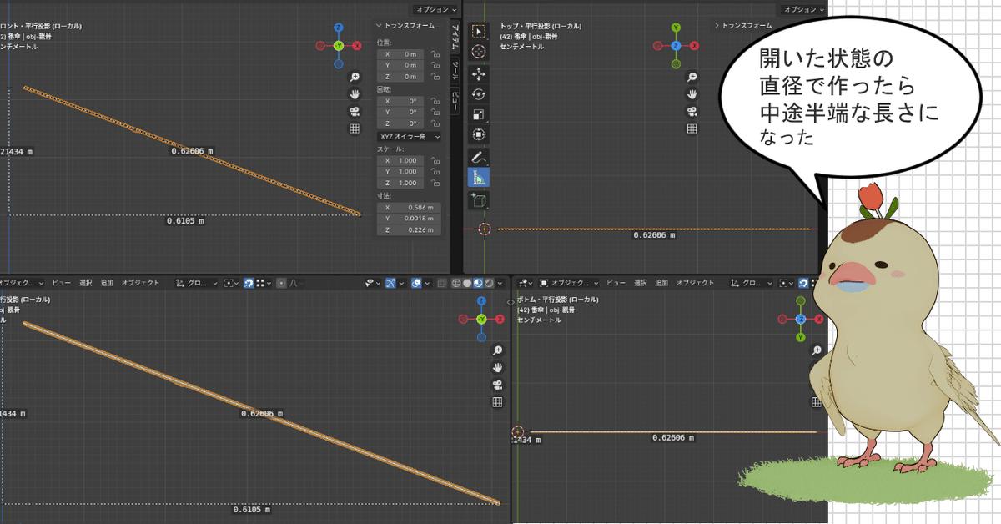Switch to material preview shading mode
This screenshot has width=1001, height=524.
pos(479,283)
